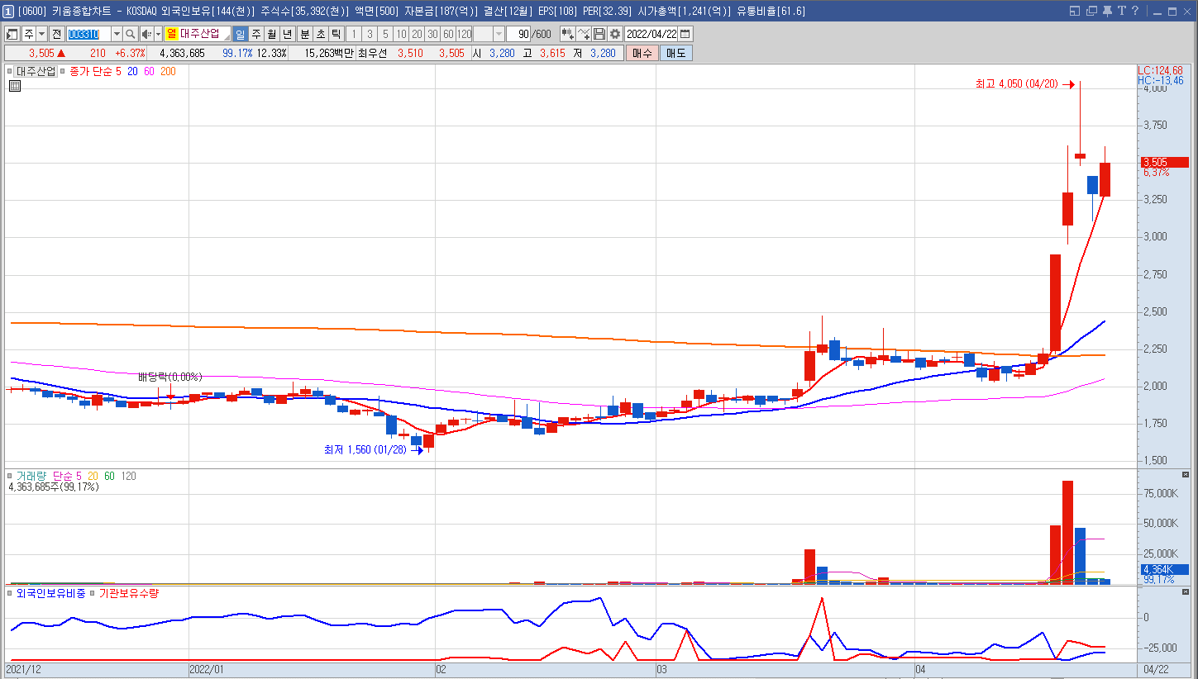Select the 년 yearly period toggle
Image resolution: width=1198 pixels, height=679 pixels.
pos(287,34)
